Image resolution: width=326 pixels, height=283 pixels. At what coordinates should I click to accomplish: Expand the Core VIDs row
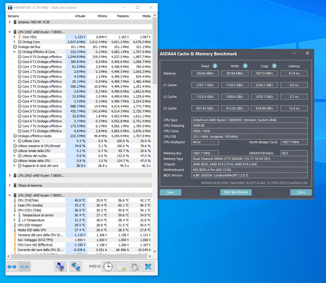pos(14,37)
